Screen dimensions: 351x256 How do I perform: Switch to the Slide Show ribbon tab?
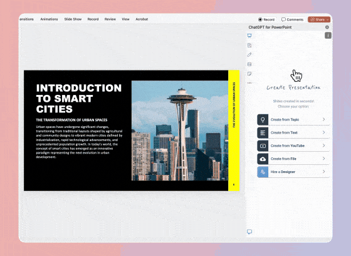tap(73, 19)
